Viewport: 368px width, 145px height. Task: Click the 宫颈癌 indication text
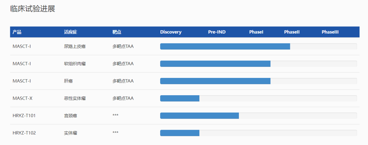[71, 116]
